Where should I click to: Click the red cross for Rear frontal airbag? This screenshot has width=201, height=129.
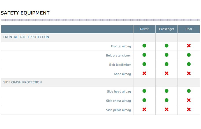[189, 46]
